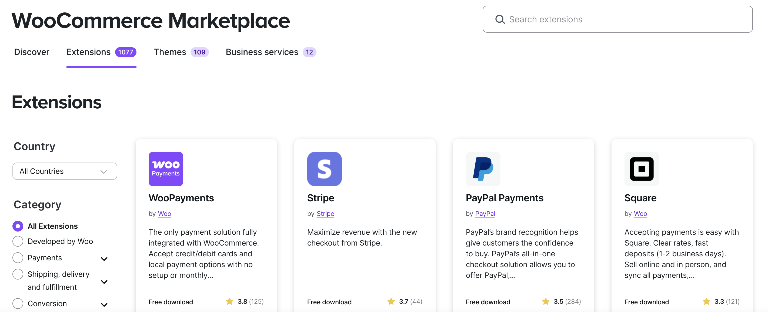Click the '3.7 (44)' rating text
The image size is (768, 324).
coord(410,301)
